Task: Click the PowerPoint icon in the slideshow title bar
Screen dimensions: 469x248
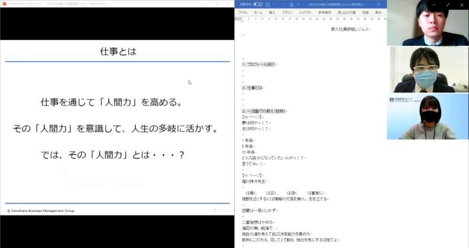Action: point(4,3)
